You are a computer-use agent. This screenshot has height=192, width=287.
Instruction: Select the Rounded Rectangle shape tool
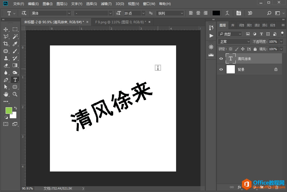(x=15, y=87)
